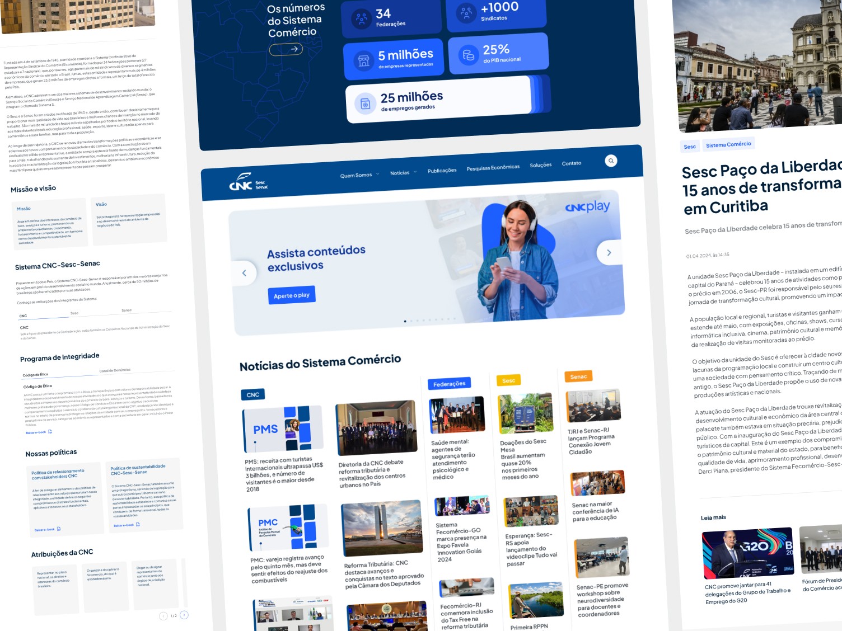Click the Aperte o play button
The height and width of the screenshot is (631, 842).
click(x=292, y=295)
